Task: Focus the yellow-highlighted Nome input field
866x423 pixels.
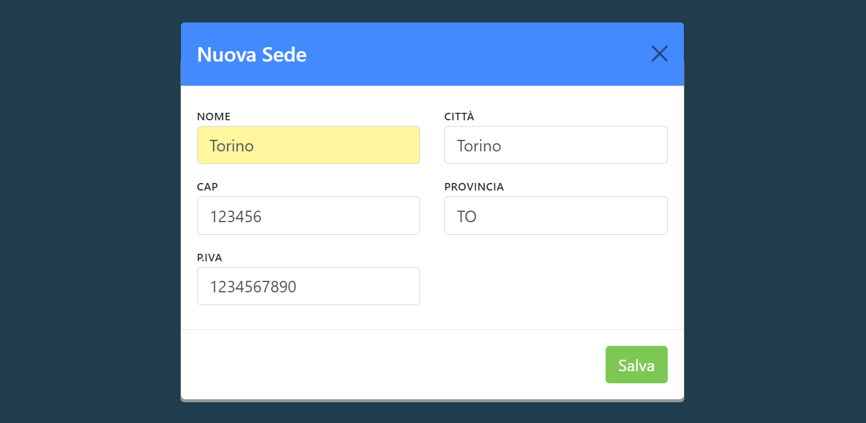Action: tap(308, 145)
